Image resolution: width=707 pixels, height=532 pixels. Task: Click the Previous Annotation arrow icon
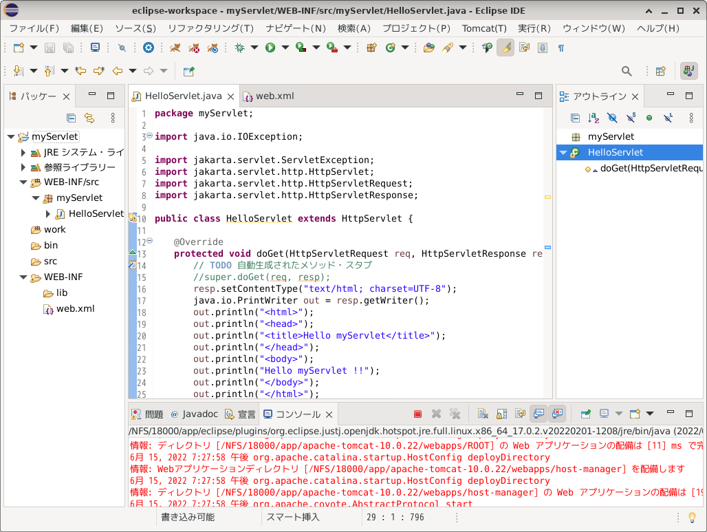pyautogui.click(x=49, y=71)
